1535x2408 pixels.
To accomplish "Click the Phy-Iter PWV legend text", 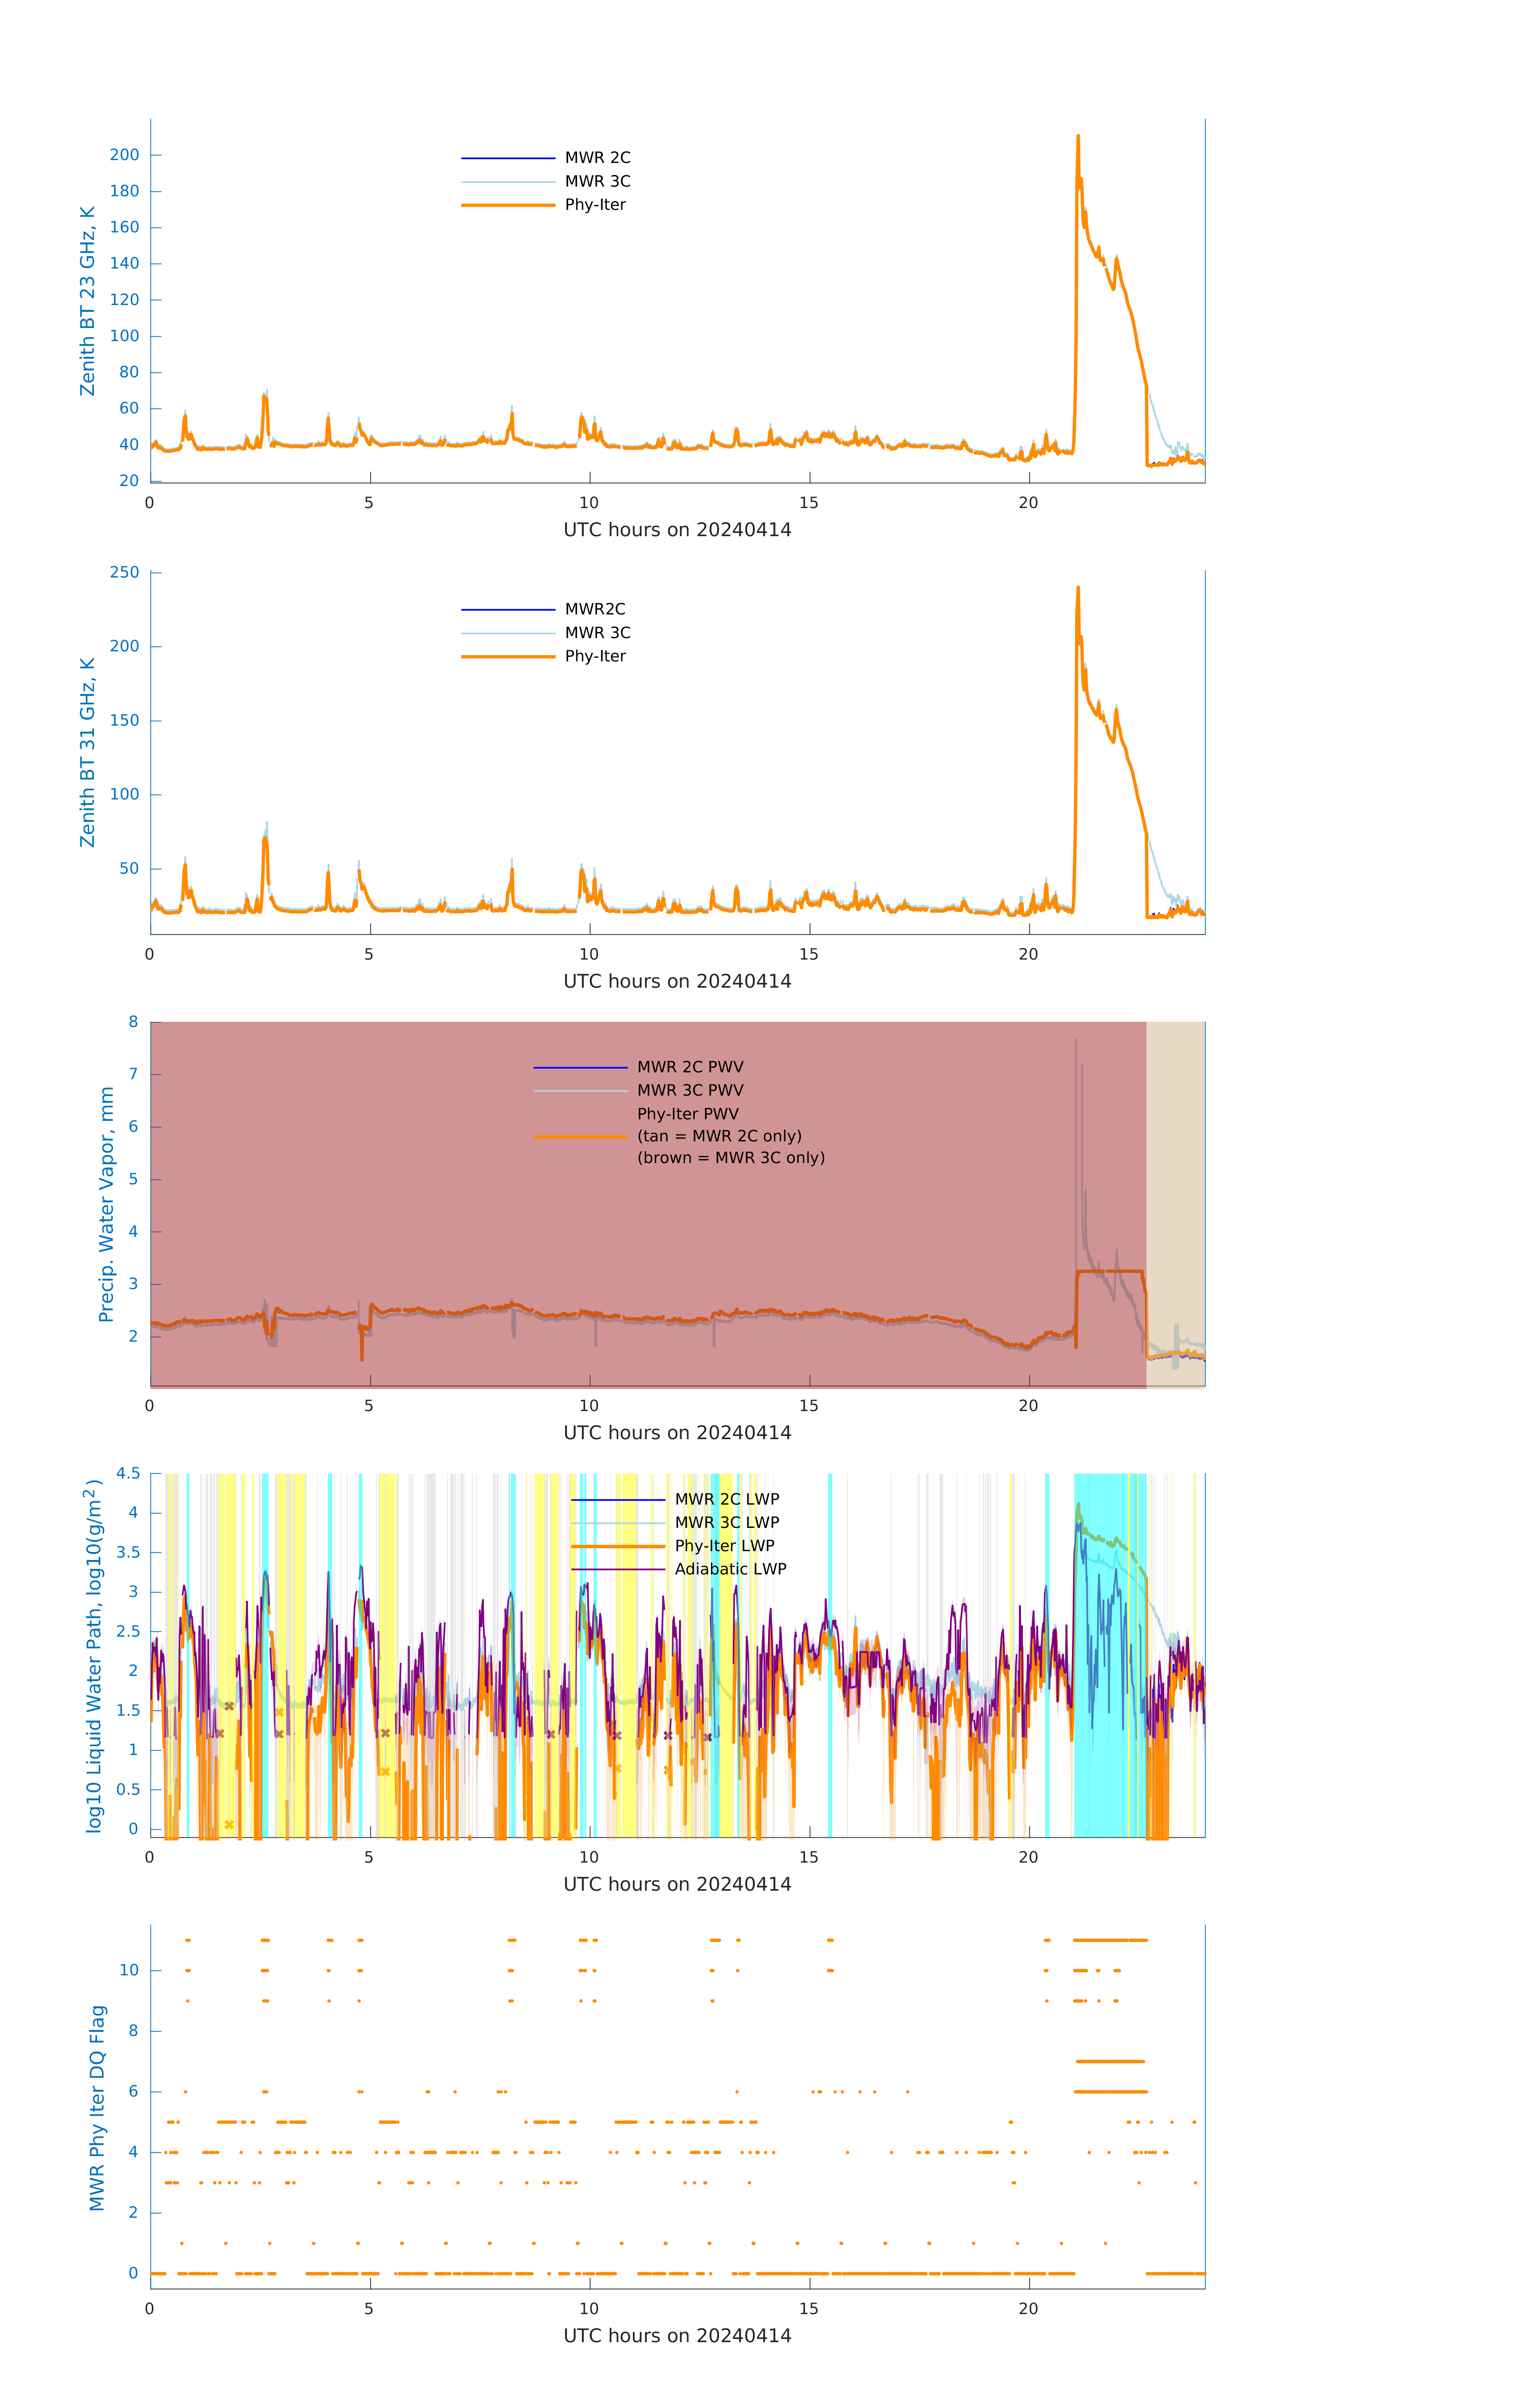I will click(688, 1114).
